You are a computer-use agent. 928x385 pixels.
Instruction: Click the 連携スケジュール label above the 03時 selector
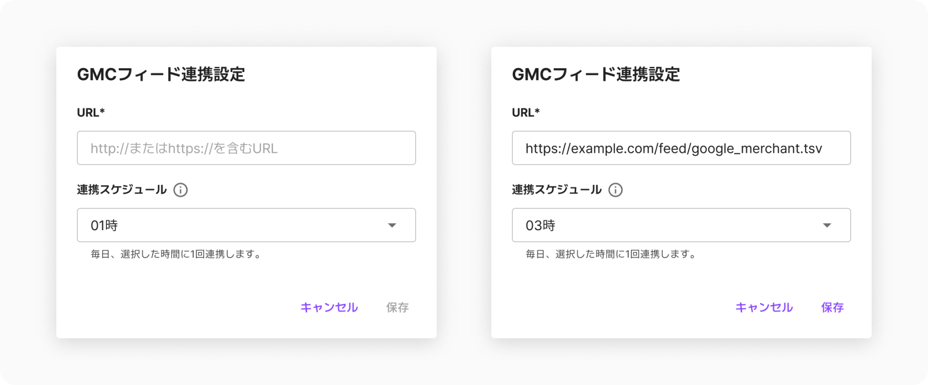click(557, 190)
